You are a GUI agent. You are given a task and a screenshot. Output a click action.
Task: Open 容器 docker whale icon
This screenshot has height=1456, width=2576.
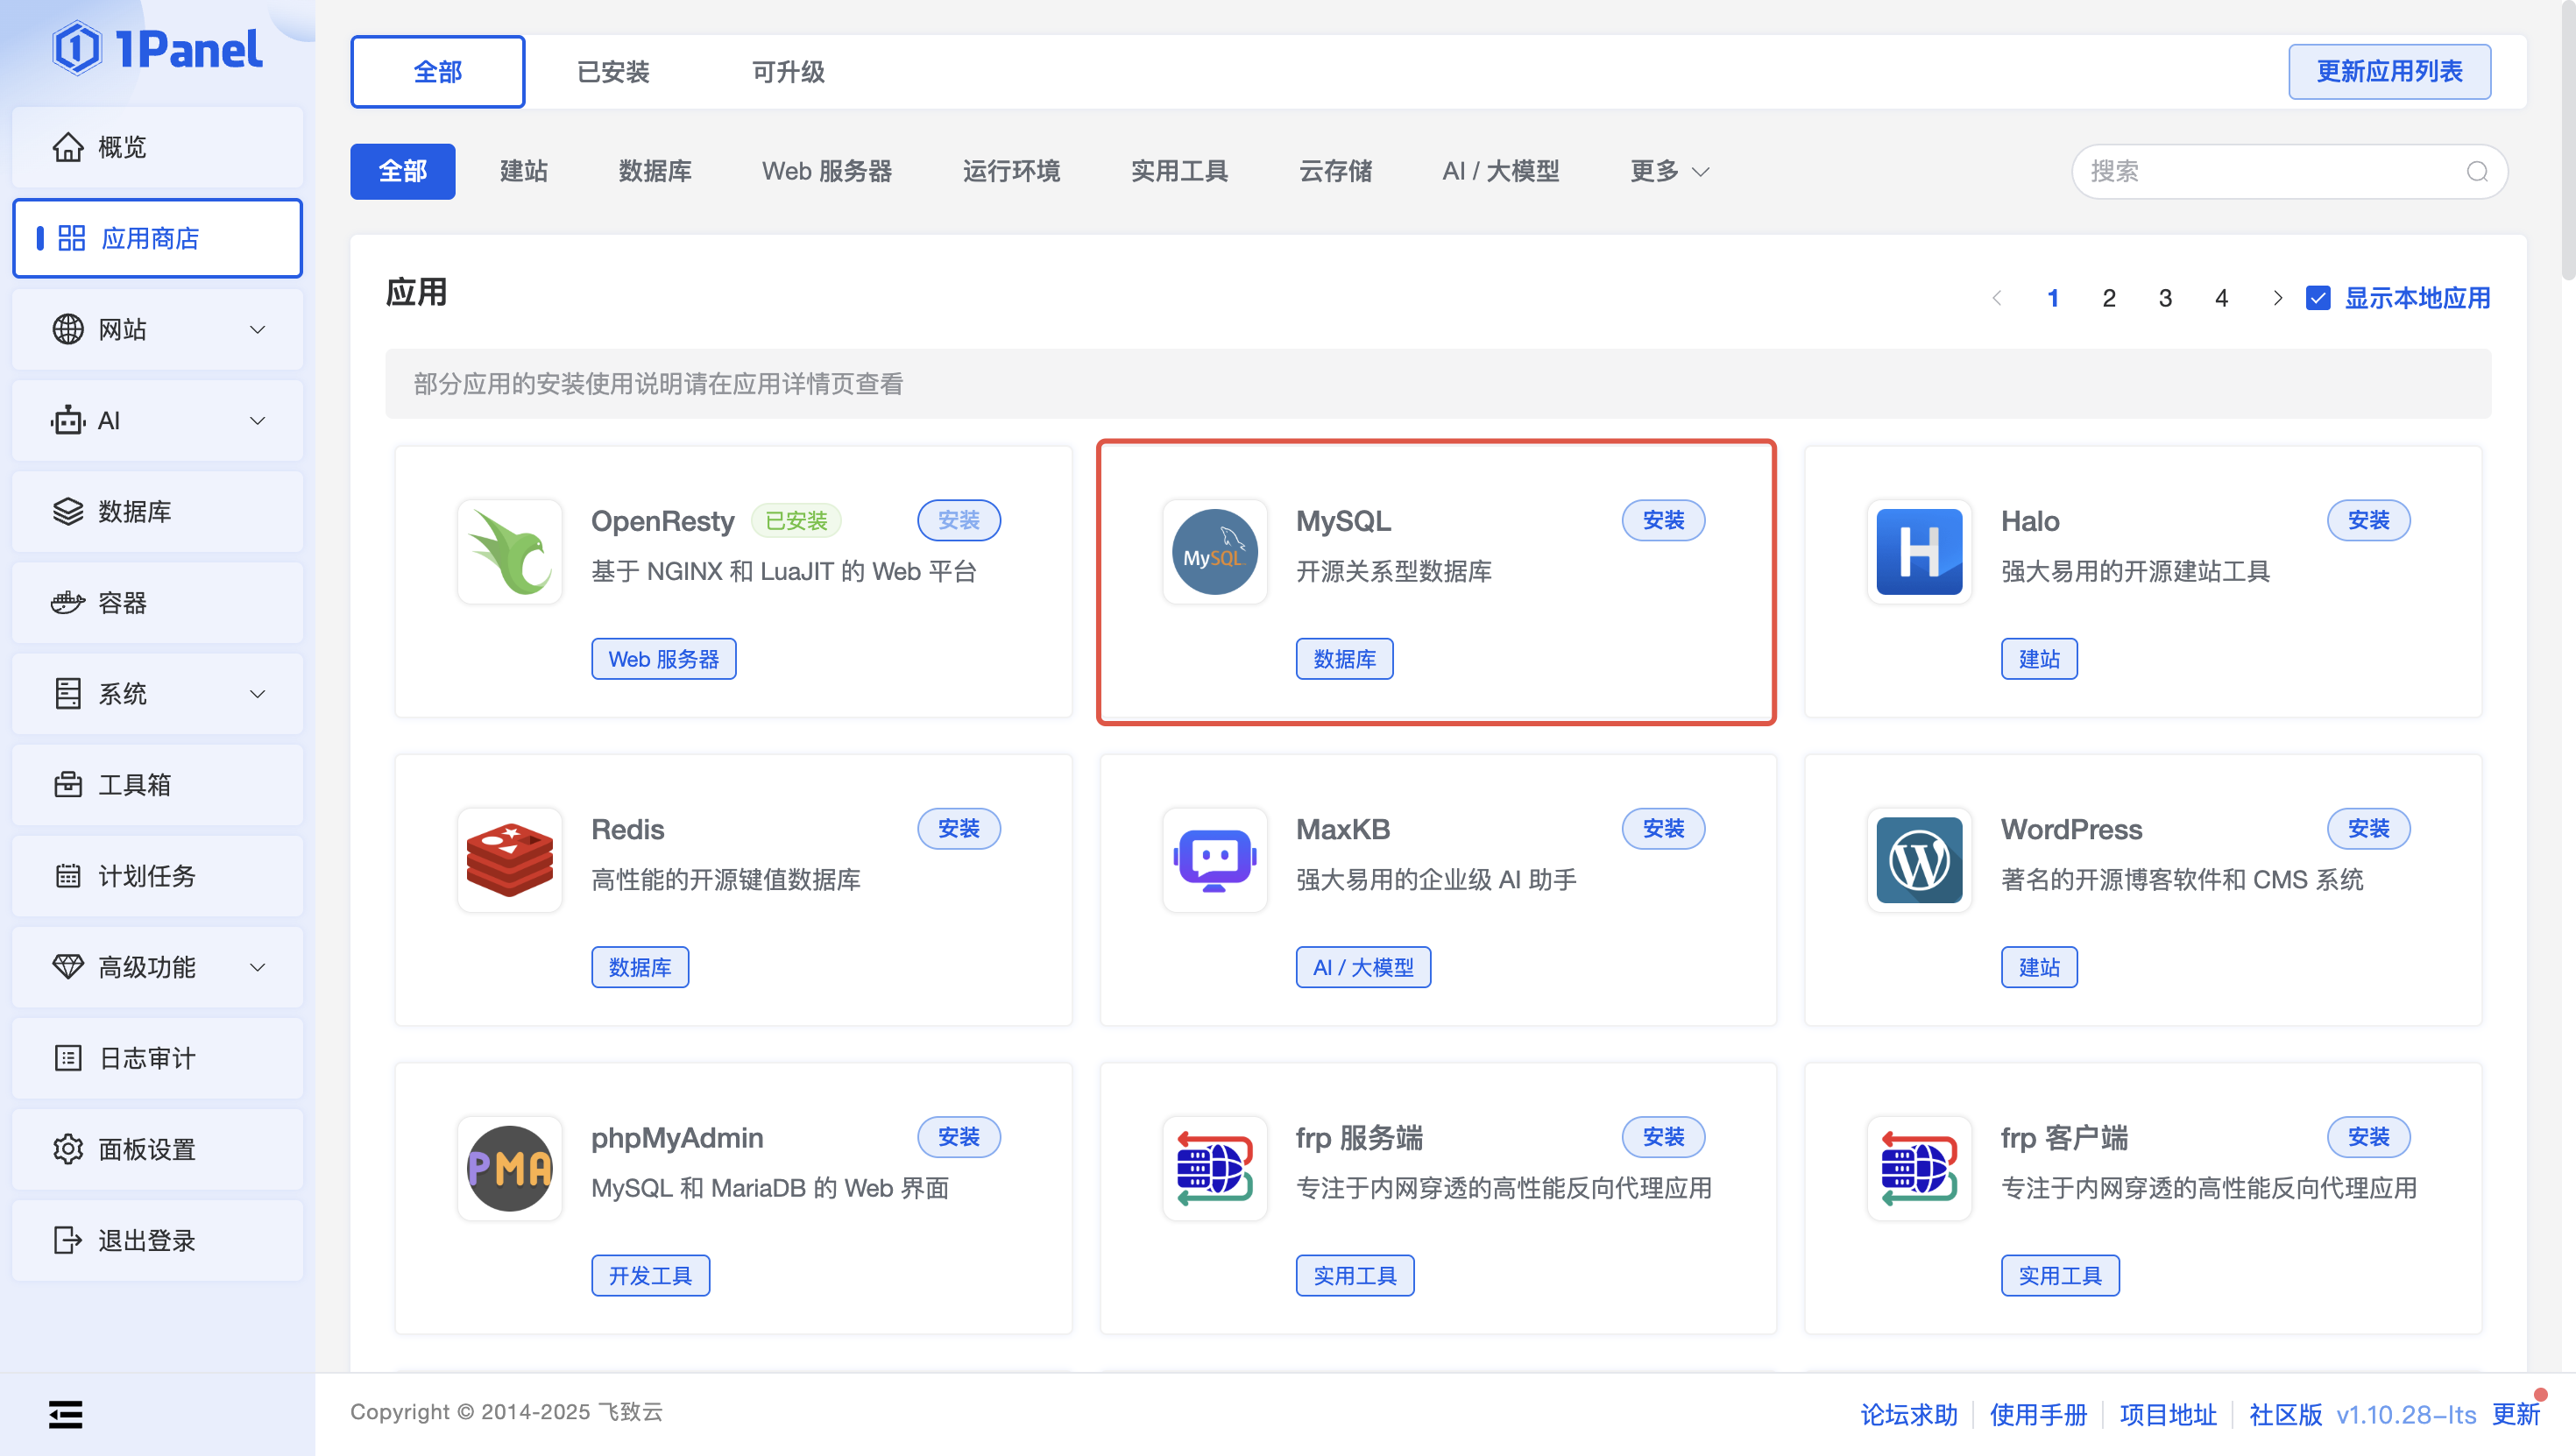68,602
